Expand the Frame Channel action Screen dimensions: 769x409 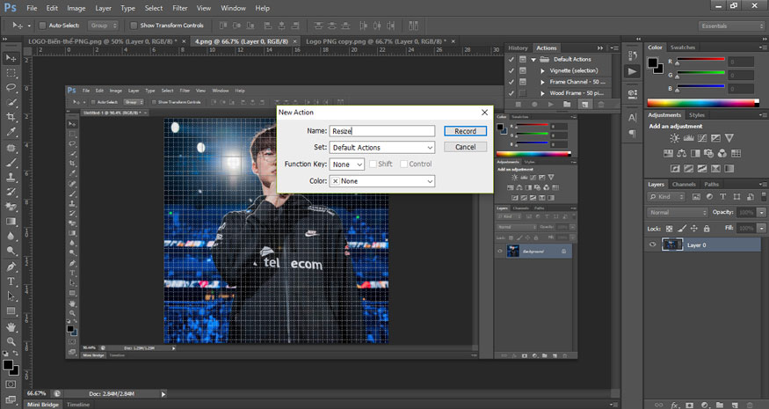(x=542, y=82)
